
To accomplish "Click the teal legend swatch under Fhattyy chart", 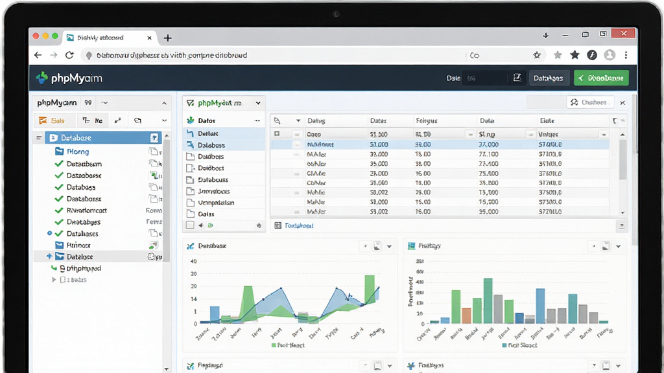I will [x=504, y=346].
